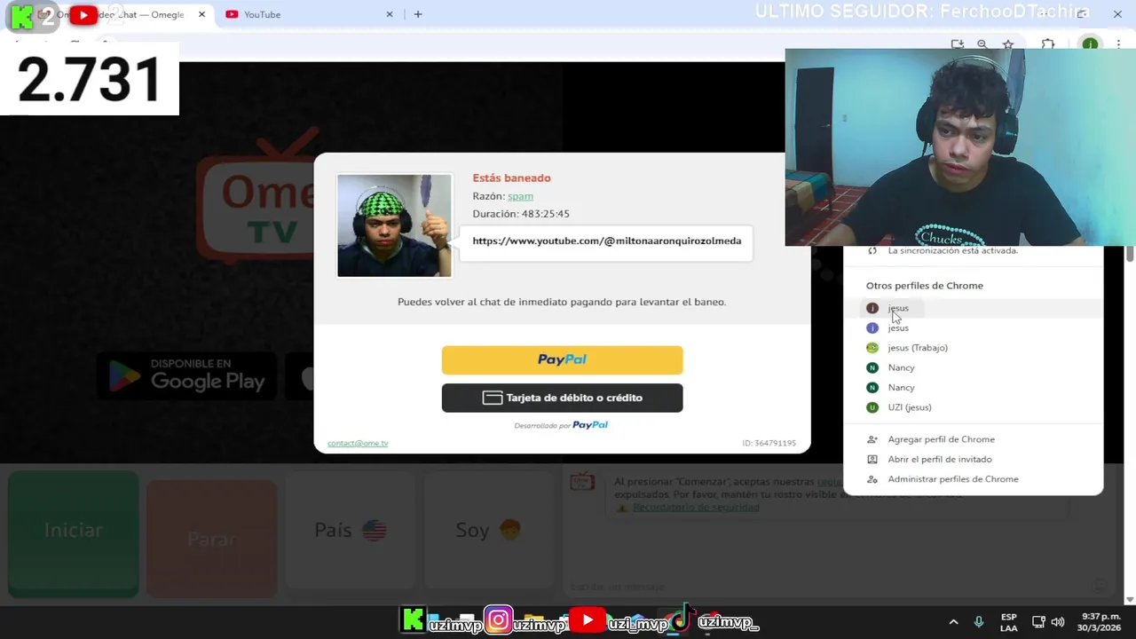Click the manage profiles gear-person icon

pos(872,479)
